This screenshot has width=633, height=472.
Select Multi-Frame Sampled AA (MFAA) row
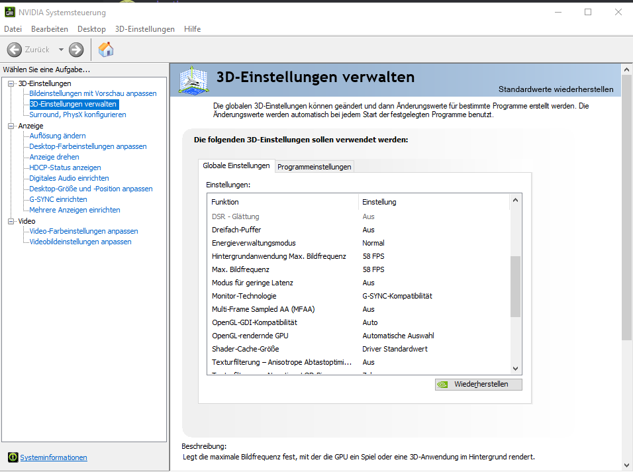pyautogui.click(x=358, y=309)
